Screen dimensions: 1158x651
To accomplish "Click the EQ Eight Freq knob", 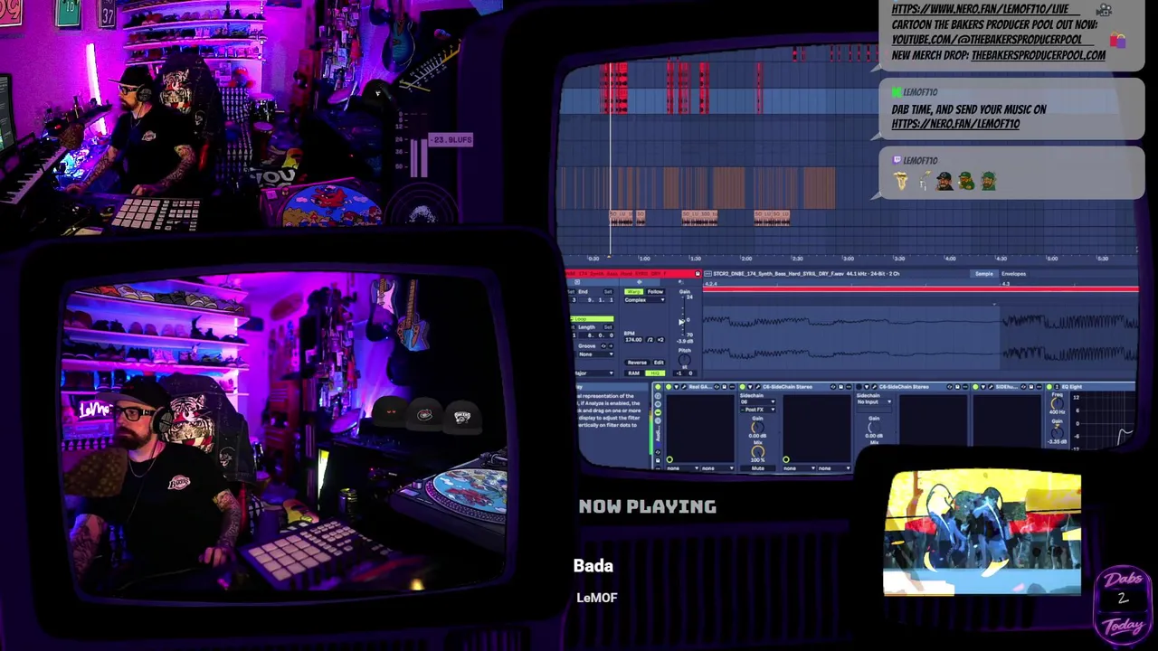I will click(x=1058, y=403).
